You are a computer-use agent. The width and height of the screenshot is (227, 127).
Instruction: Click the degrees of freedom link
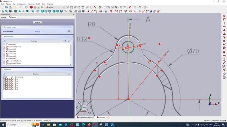(38, 31)
